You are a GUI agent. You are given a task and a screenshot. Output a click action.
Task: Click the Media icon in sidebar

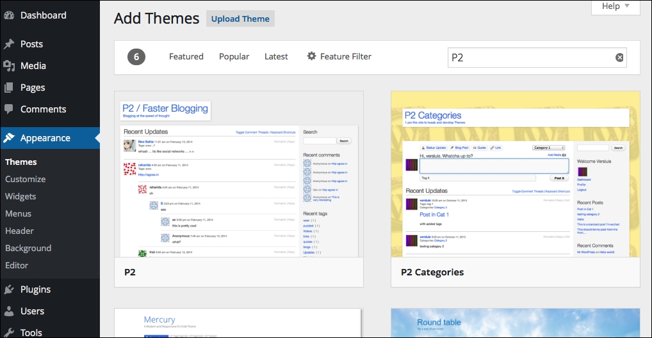point(9,66)
